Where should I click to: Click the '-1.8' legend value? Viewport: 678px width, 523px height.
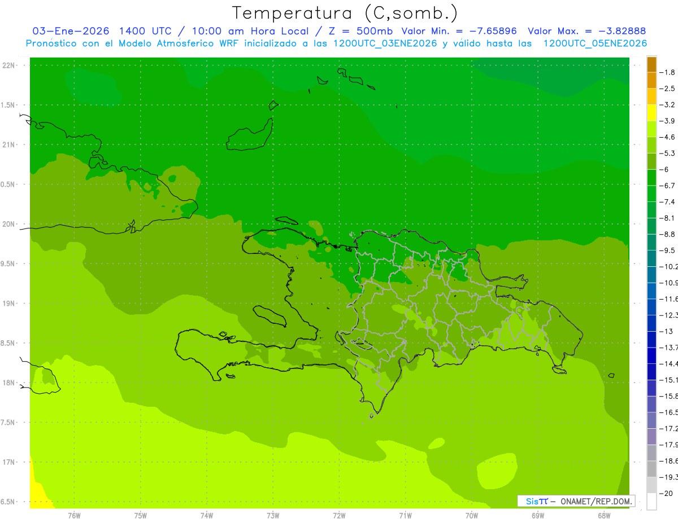click(668, 72)
